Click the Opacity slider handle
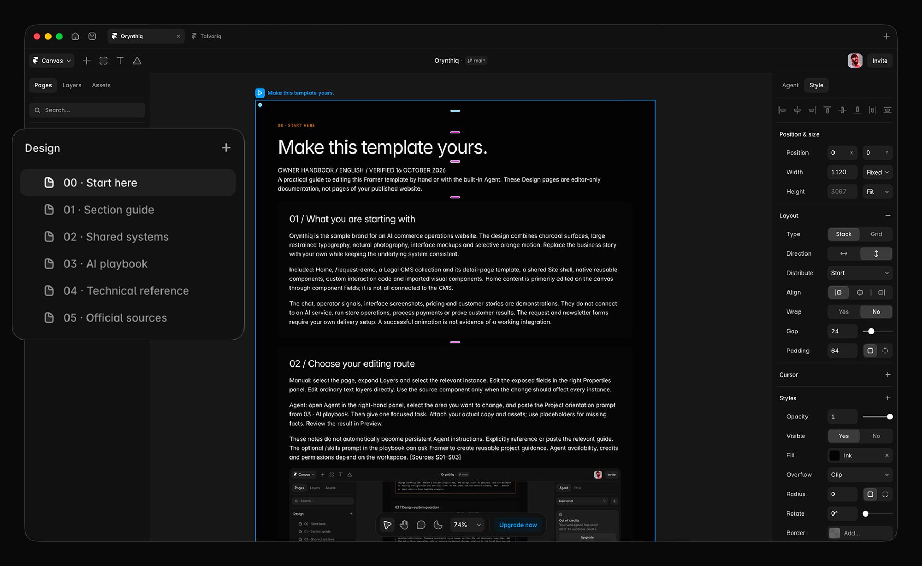Viewport: 922px width, 566px height. point(890,416)
